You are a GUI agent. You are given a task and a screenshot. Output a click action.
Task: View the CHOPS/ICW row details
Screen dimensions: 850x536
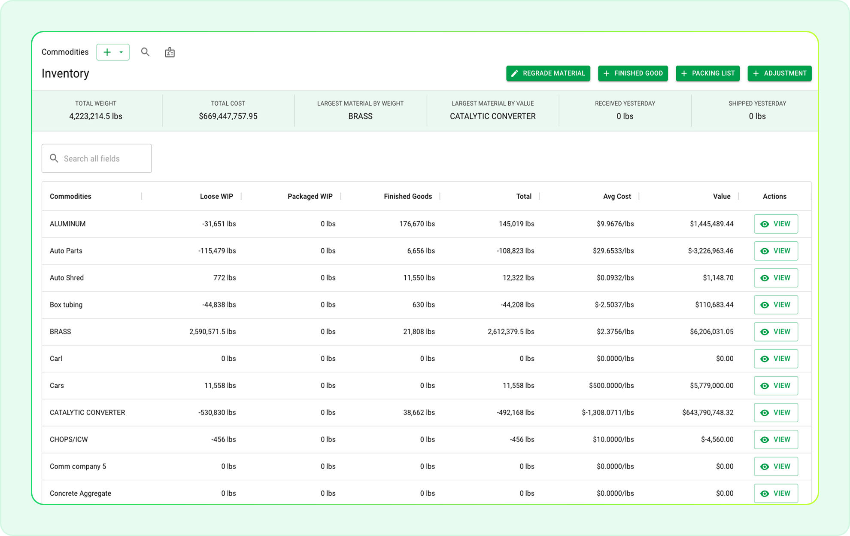[775, 439]
